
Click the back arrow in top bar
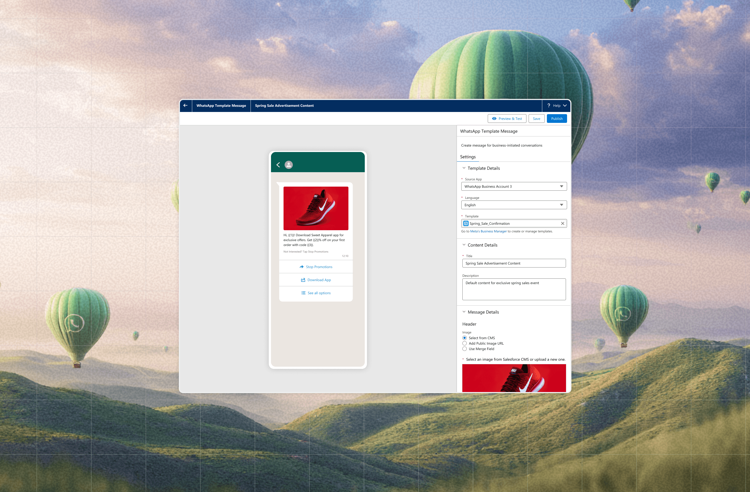tap(185, 105)
